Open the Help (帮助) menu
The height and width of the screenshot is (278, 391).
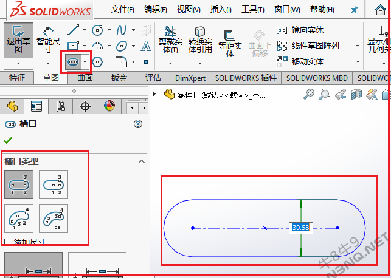pyautogui.click(x=322, y=10)
